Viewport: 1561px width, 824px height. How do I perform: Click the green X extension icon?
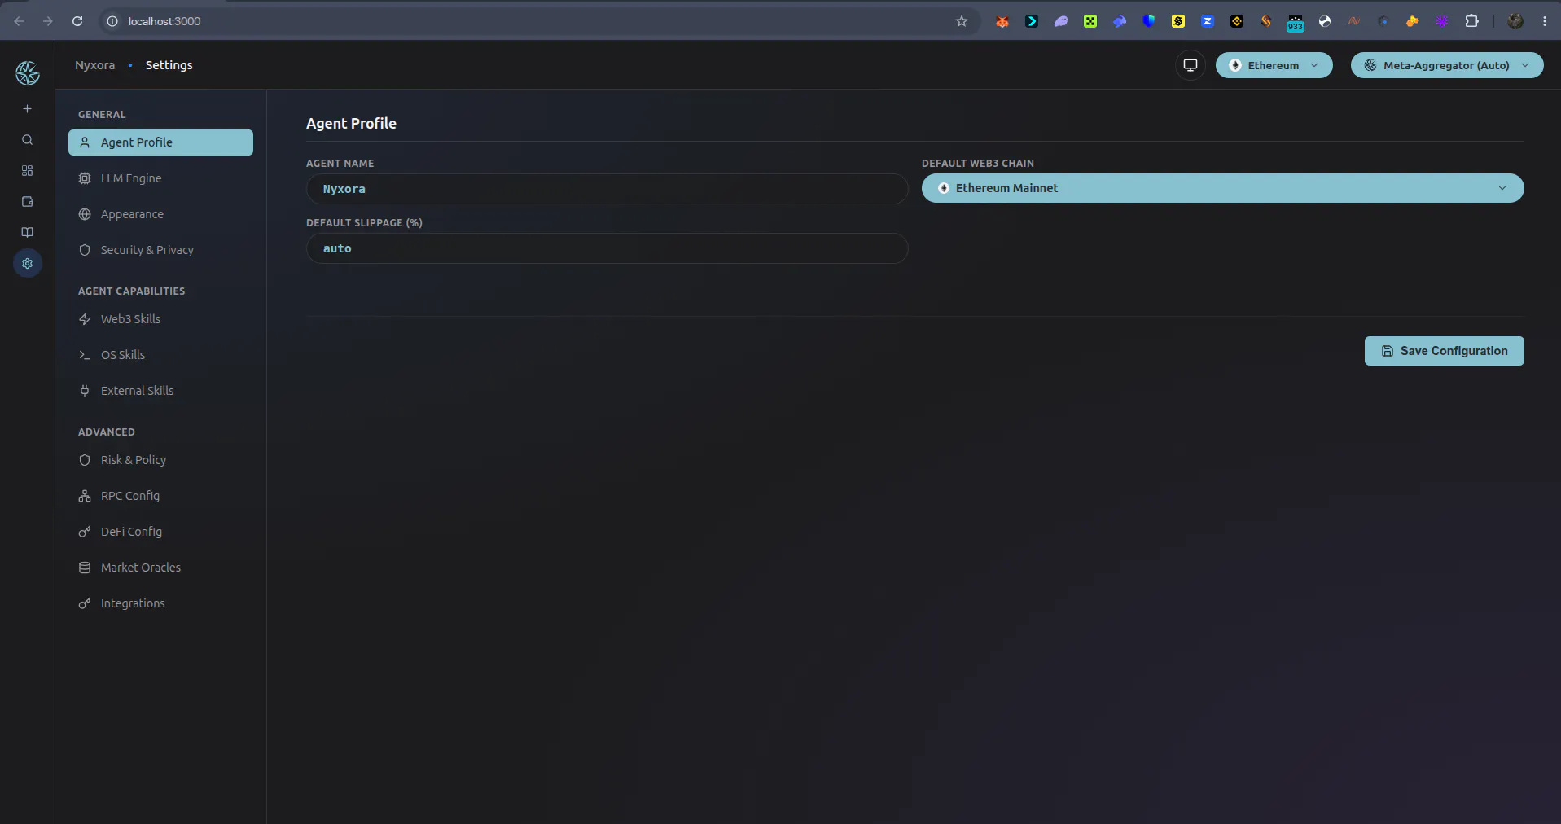pos(1090,21)
